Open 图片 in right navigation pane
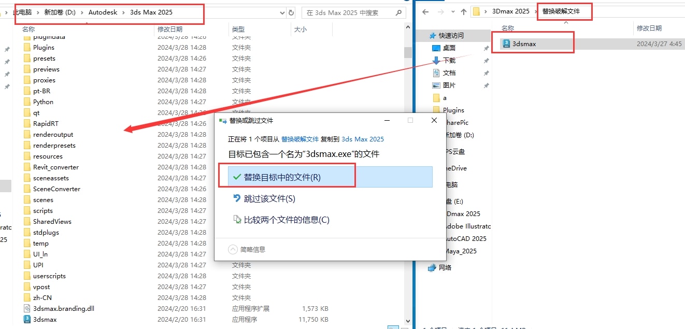Screen dimensions: 685x329 pos(449,85)
